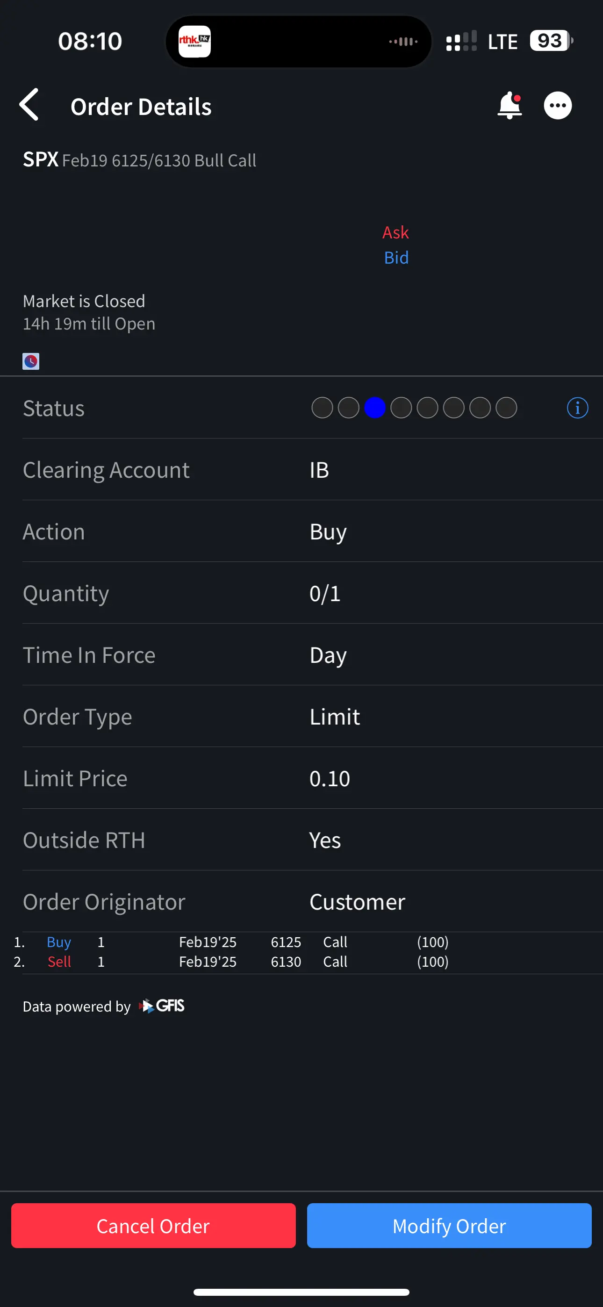Cancel the SPX order
This screenshot has width=603, height=1307.
click(153, 1226)
